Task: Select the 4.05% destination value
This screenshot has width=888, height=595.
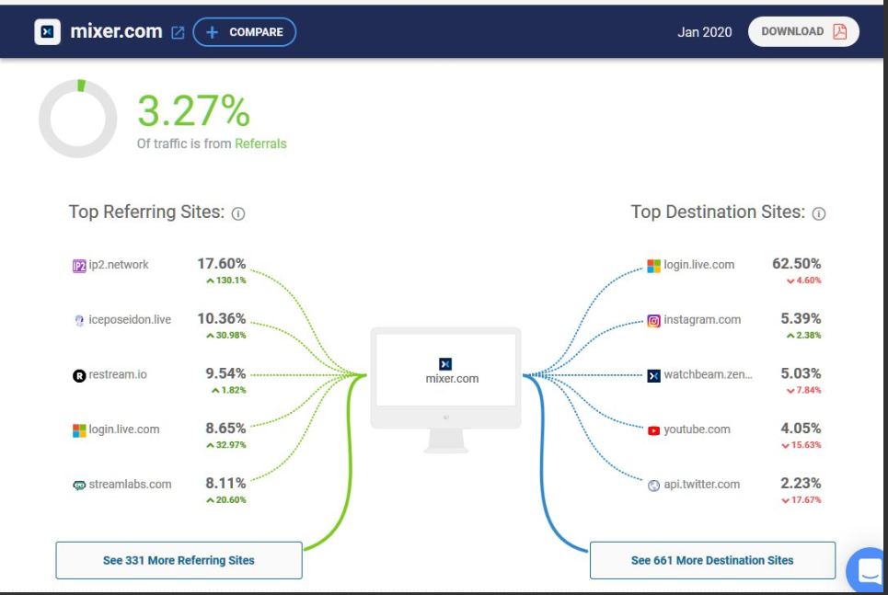Action: coord(801,429)
